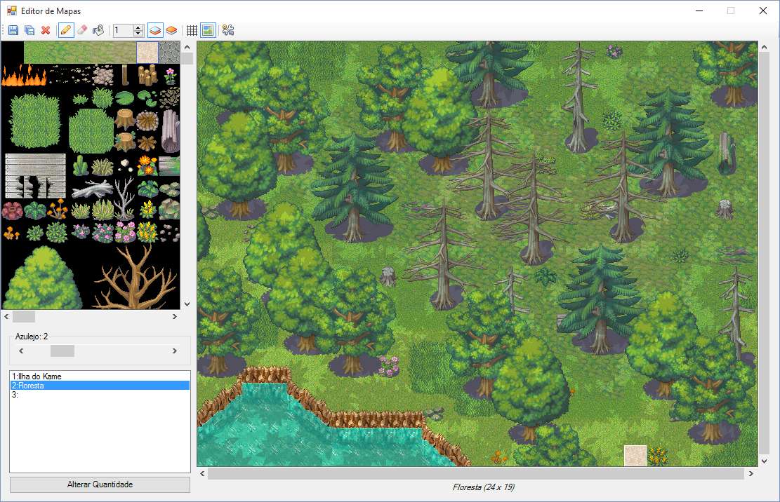The image size is (780, 502).
Task: Select the paint bucket fill tool
Action: pos(98,30)
